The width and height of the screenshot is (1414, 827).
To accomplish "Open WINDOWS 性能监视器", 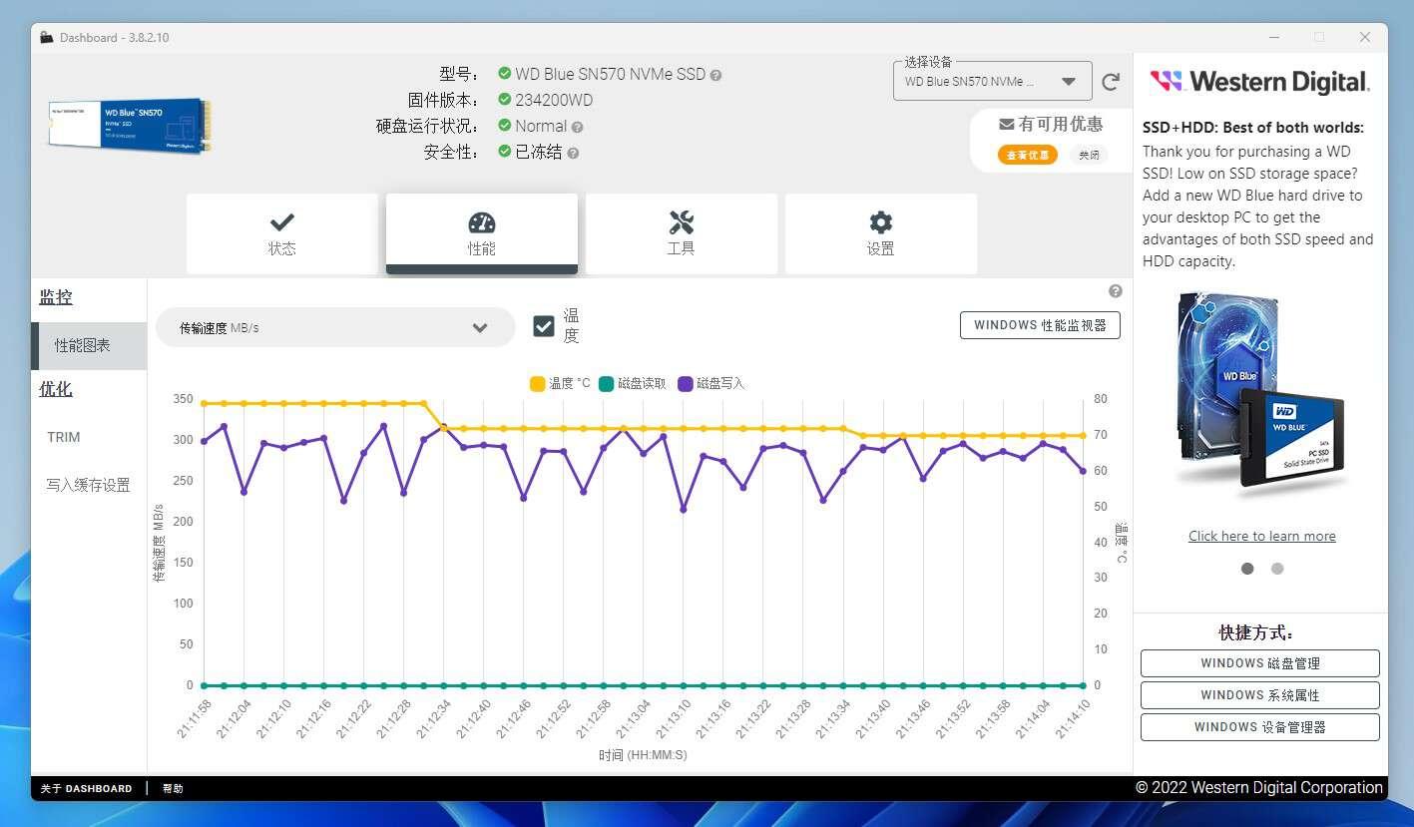I will pos(1040,325).
